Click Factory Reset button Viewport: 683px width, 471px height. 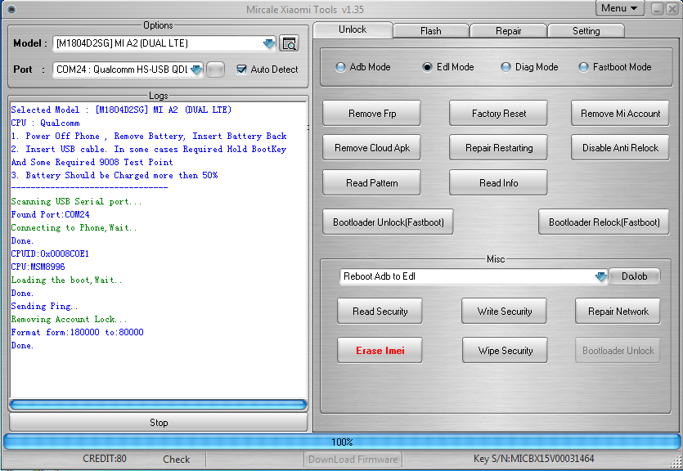[499, 114]
